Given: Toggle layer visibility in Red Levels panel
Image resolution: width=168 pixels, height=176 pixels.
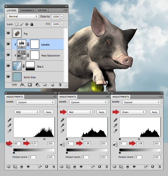Looking at the screenshot, I should pyautogui.click(x=81, y=167).
